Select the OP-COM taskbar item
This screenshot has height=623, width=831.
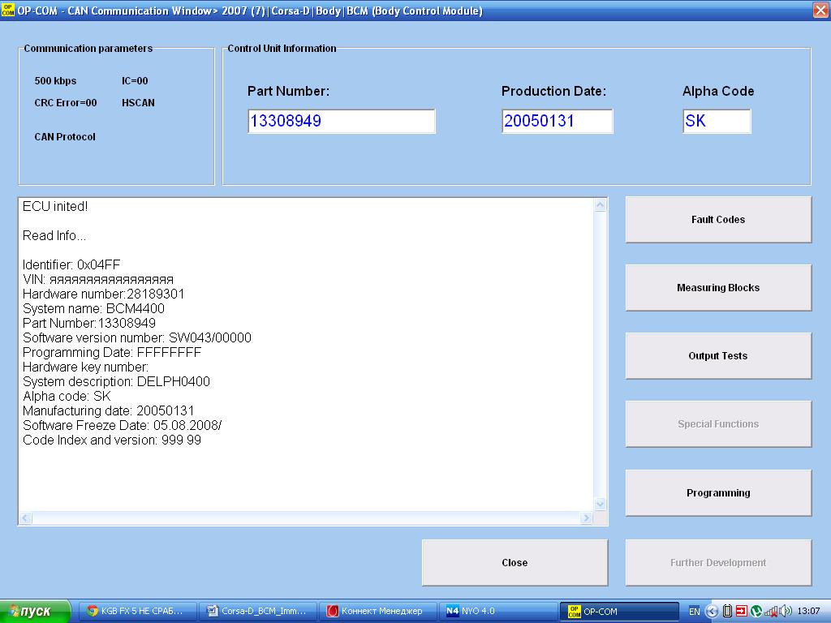click(x=619, y=612)
